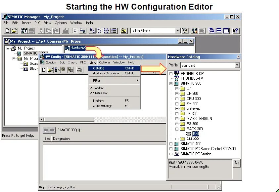Open Station menu in HW Config
Viewport: 279px width, 192px height.
51,62
